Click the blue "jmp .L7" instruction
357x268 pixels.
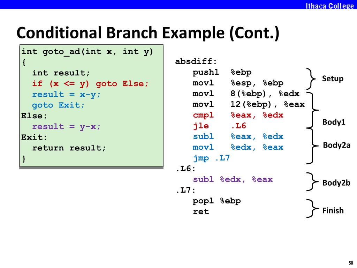[x=211, y=158]
